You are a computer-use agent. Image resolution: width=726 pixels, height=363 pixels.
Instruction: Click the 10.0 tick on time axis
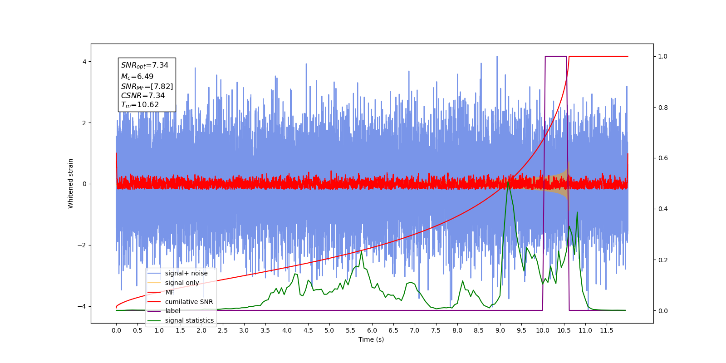pos(543,330)
